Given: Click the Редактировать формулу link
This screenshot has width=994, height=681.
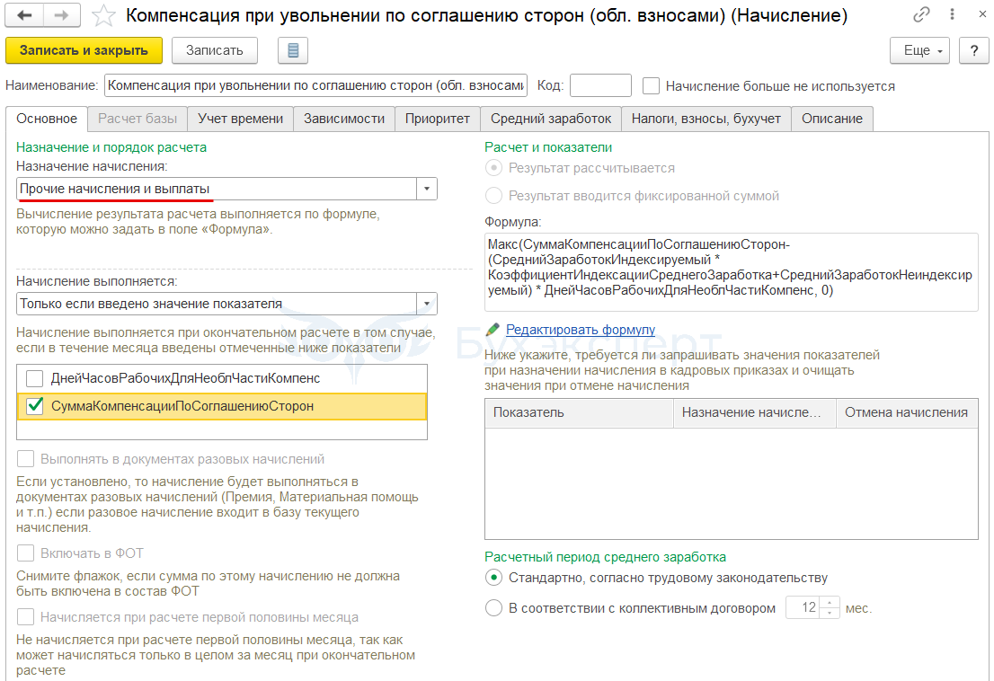Looking at the screenshot, I should [580, 330].
